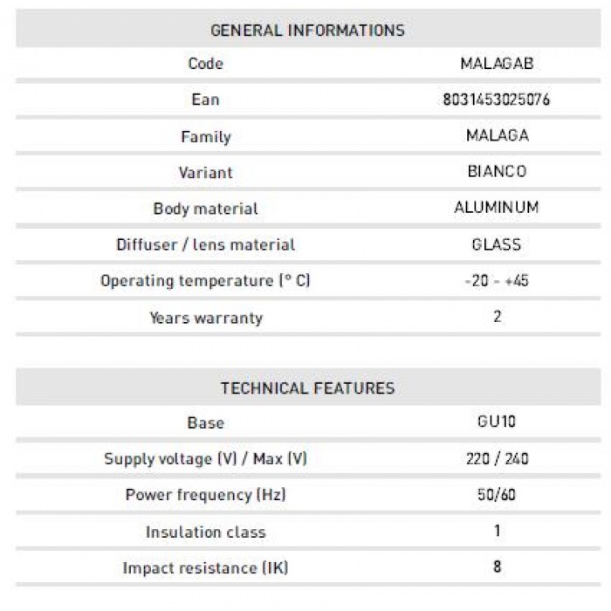The height and width of the screenshot is (611, 611).
Task: Select the ALUMINUM body material value
Action: coord(497,208)
